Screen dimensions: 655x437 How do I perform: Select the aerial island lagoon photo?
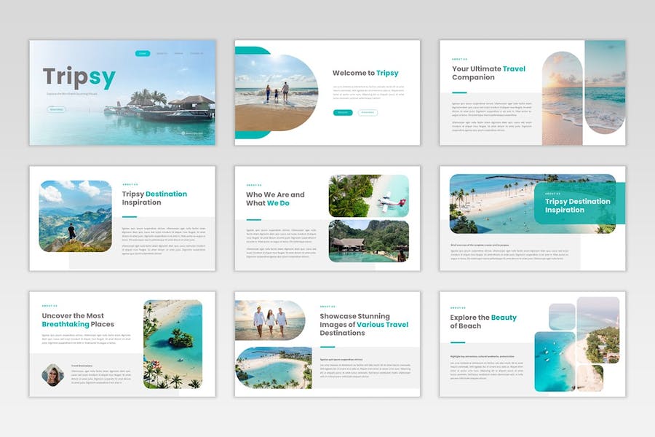(x=172, y=344)
